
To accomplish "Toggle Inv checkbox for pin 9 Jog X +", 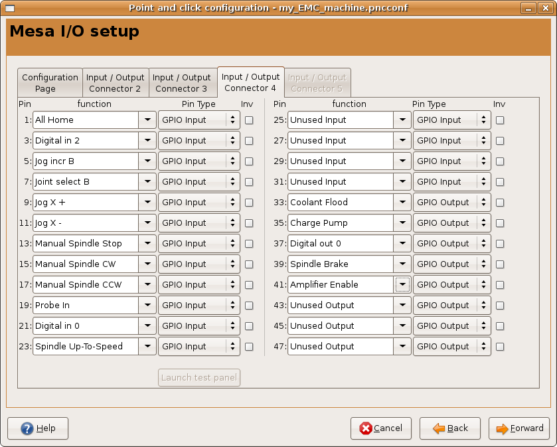I will tap(249, 203).
